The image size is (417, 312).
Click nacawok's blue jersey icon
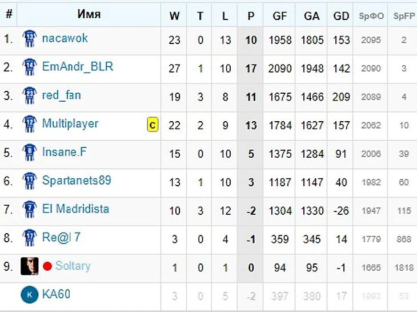30,38
